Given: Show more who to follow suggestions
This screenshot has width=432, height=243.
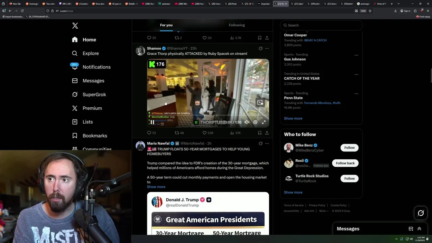Looking at the screenshot, I should pyautogui.click(x=293, y=192).
